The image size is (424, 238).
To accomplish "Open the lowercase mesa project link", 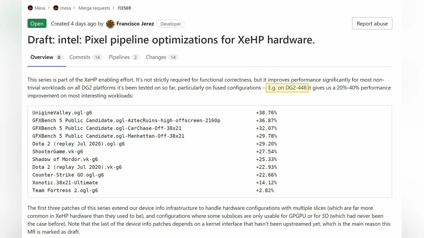I will coord(65,8).
